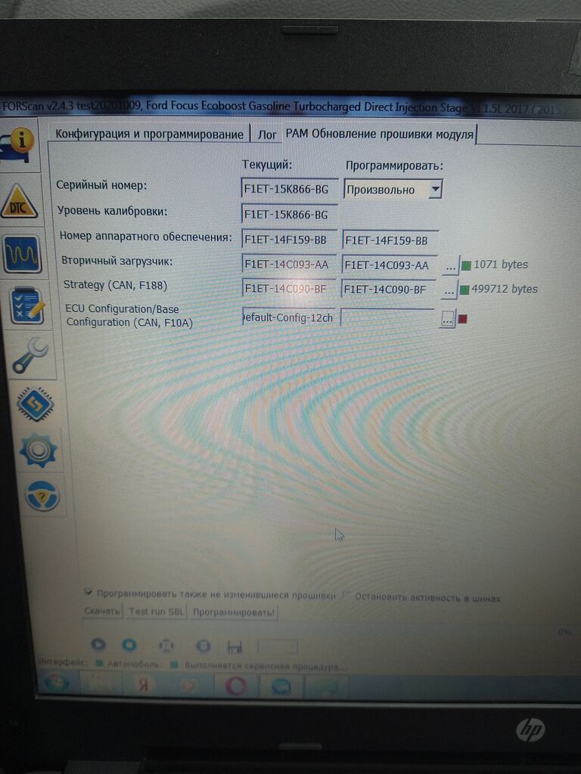Viewport: 581px width, 774px height.
Task: Click current serial number field F1ET-15K866-BG
Action: 290,188
